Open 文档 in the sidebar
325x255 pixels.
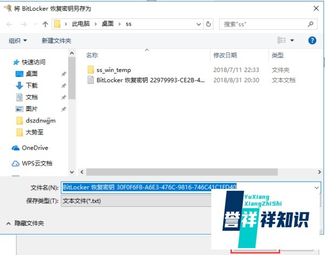pyautogui.click(x=31, y=97)
